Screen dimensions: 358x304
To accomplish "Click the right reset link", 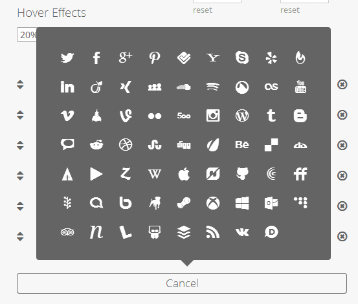I will click(x=290, y=10).
